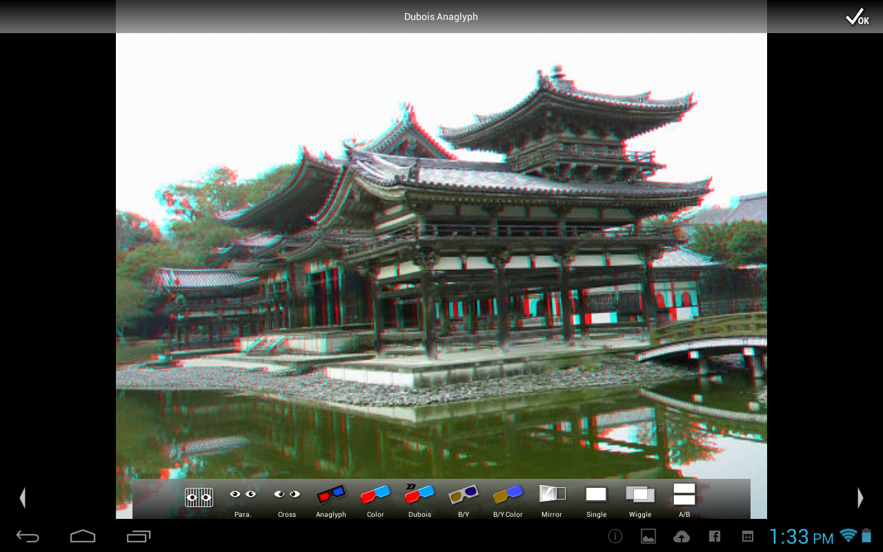Viewport: 883px width, 552px height.
Task: Tap the cloud upload icon
Action: pos(682,536)
